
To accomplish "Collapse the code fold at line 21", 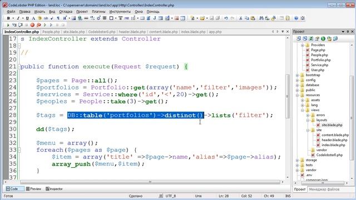I will pos(19,67).
